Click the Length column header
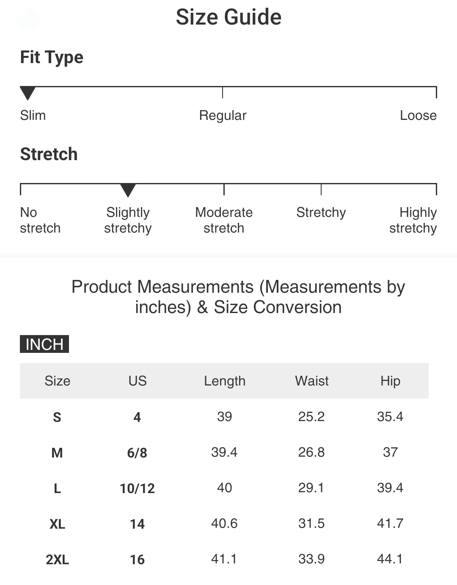 (225, 381)
